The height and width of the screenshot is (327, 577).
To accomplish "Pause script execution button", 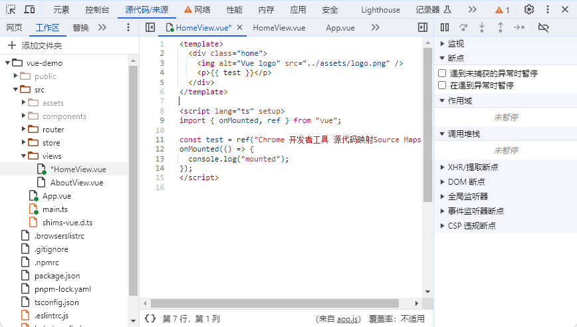I will point(445,27).
